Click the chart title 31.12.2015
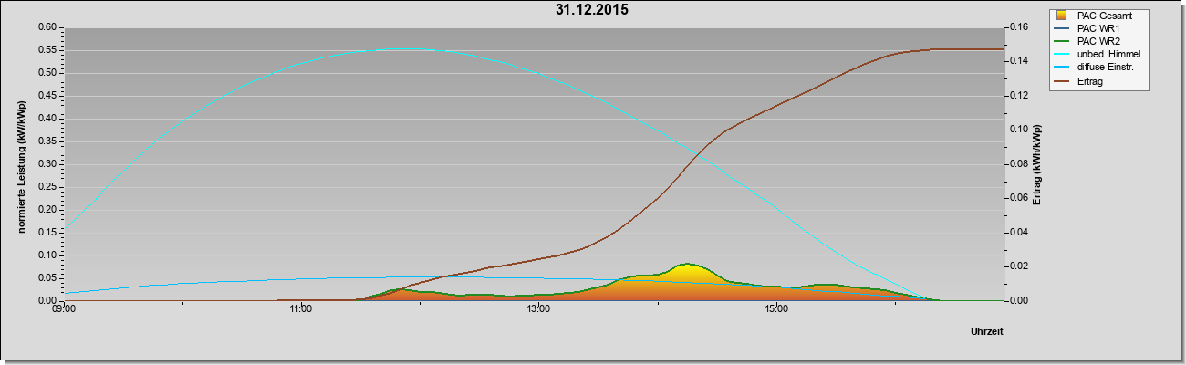Image resolution: width=1186 pixels, height=365 pixels. pyautogui.click(x=591, y=11)
